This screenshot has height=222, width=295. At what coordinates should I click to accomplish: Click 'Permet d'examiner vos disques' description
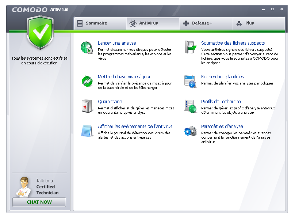(x=134, y=54)
